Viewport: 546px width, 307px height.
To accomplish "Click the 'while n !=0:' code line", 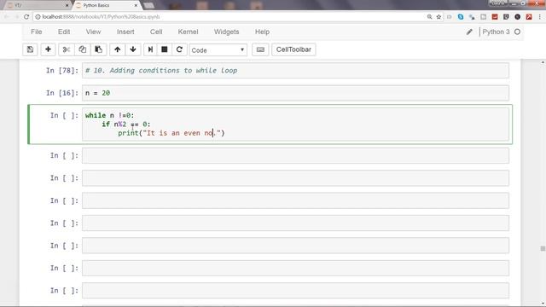I will [110, 115].
